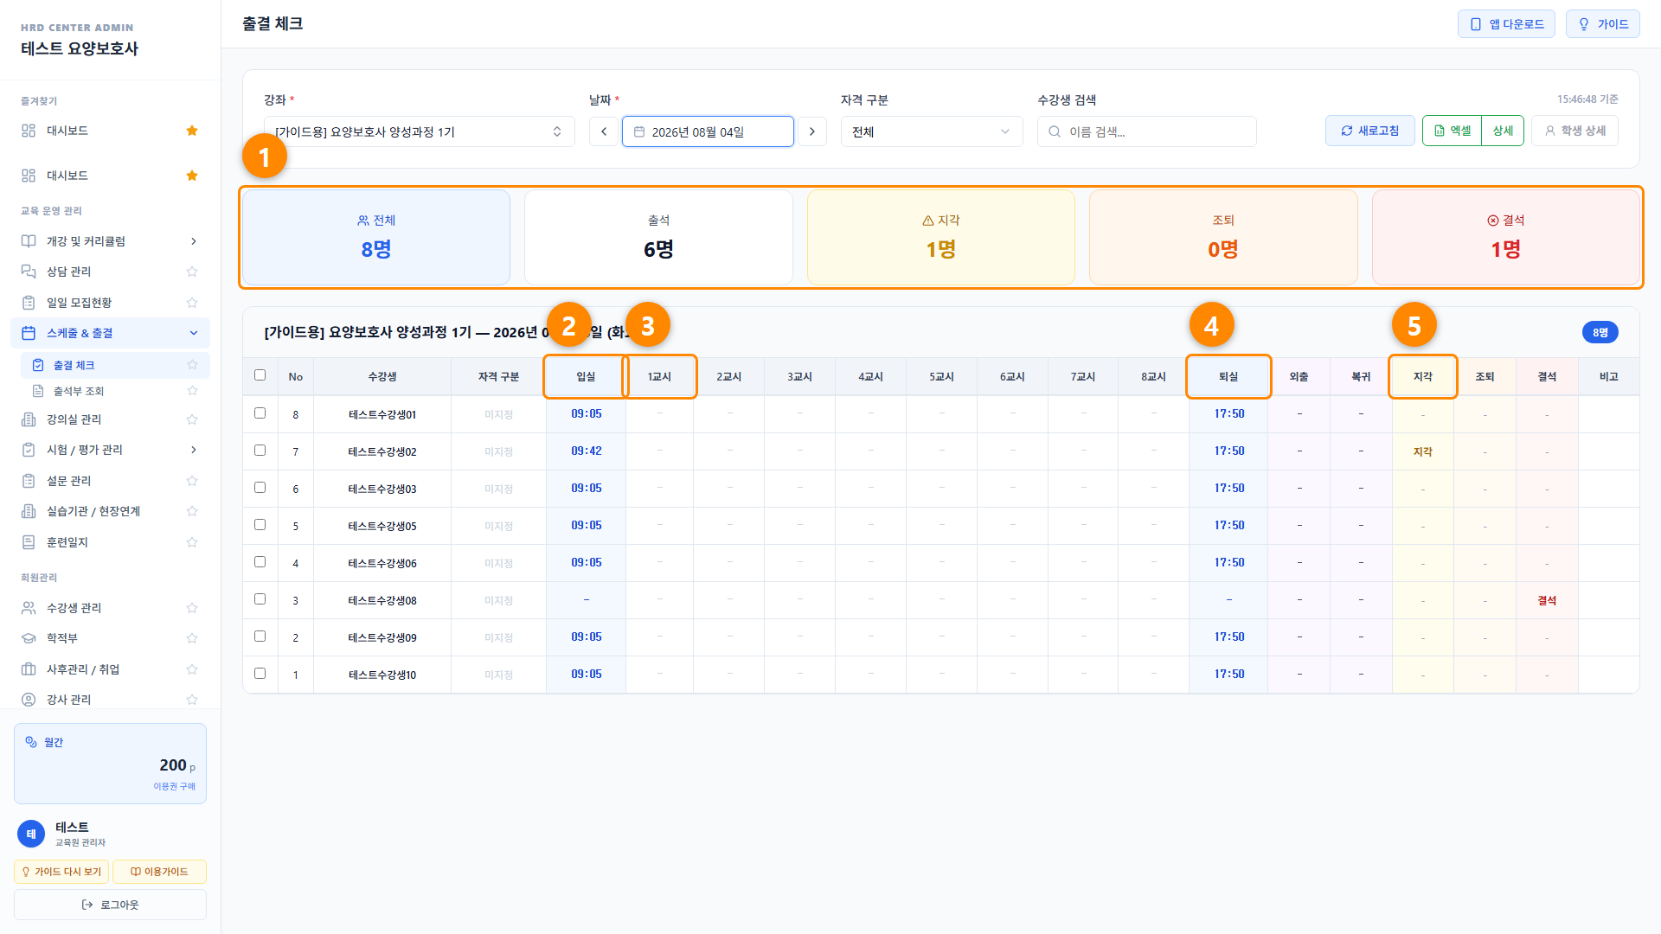Filter by 결석 1명 summary card
Screen dimensions: 1661x934
pyautogui.click(x=1505, y=237)
